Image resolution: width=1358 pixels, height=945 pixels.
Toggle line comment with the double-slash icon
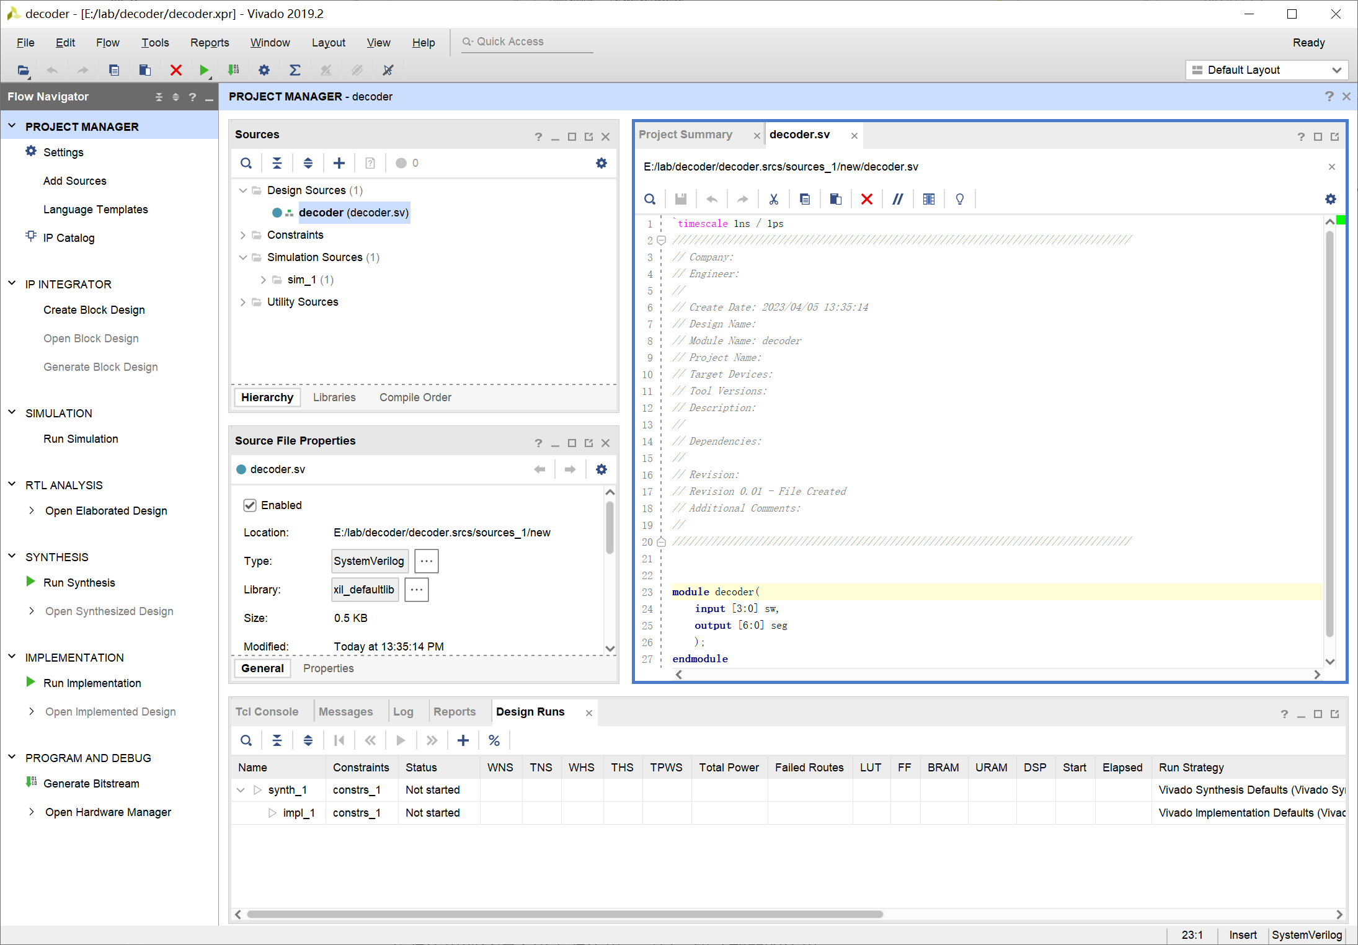click(897, 199)
